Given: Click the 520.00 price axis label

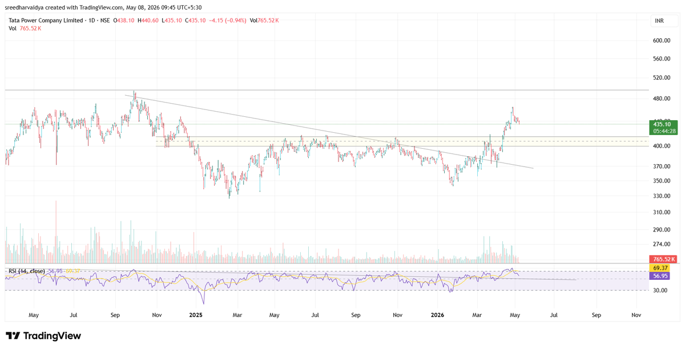Looking at the screenshot, I should pyautogui.click(x=661, y=78).
